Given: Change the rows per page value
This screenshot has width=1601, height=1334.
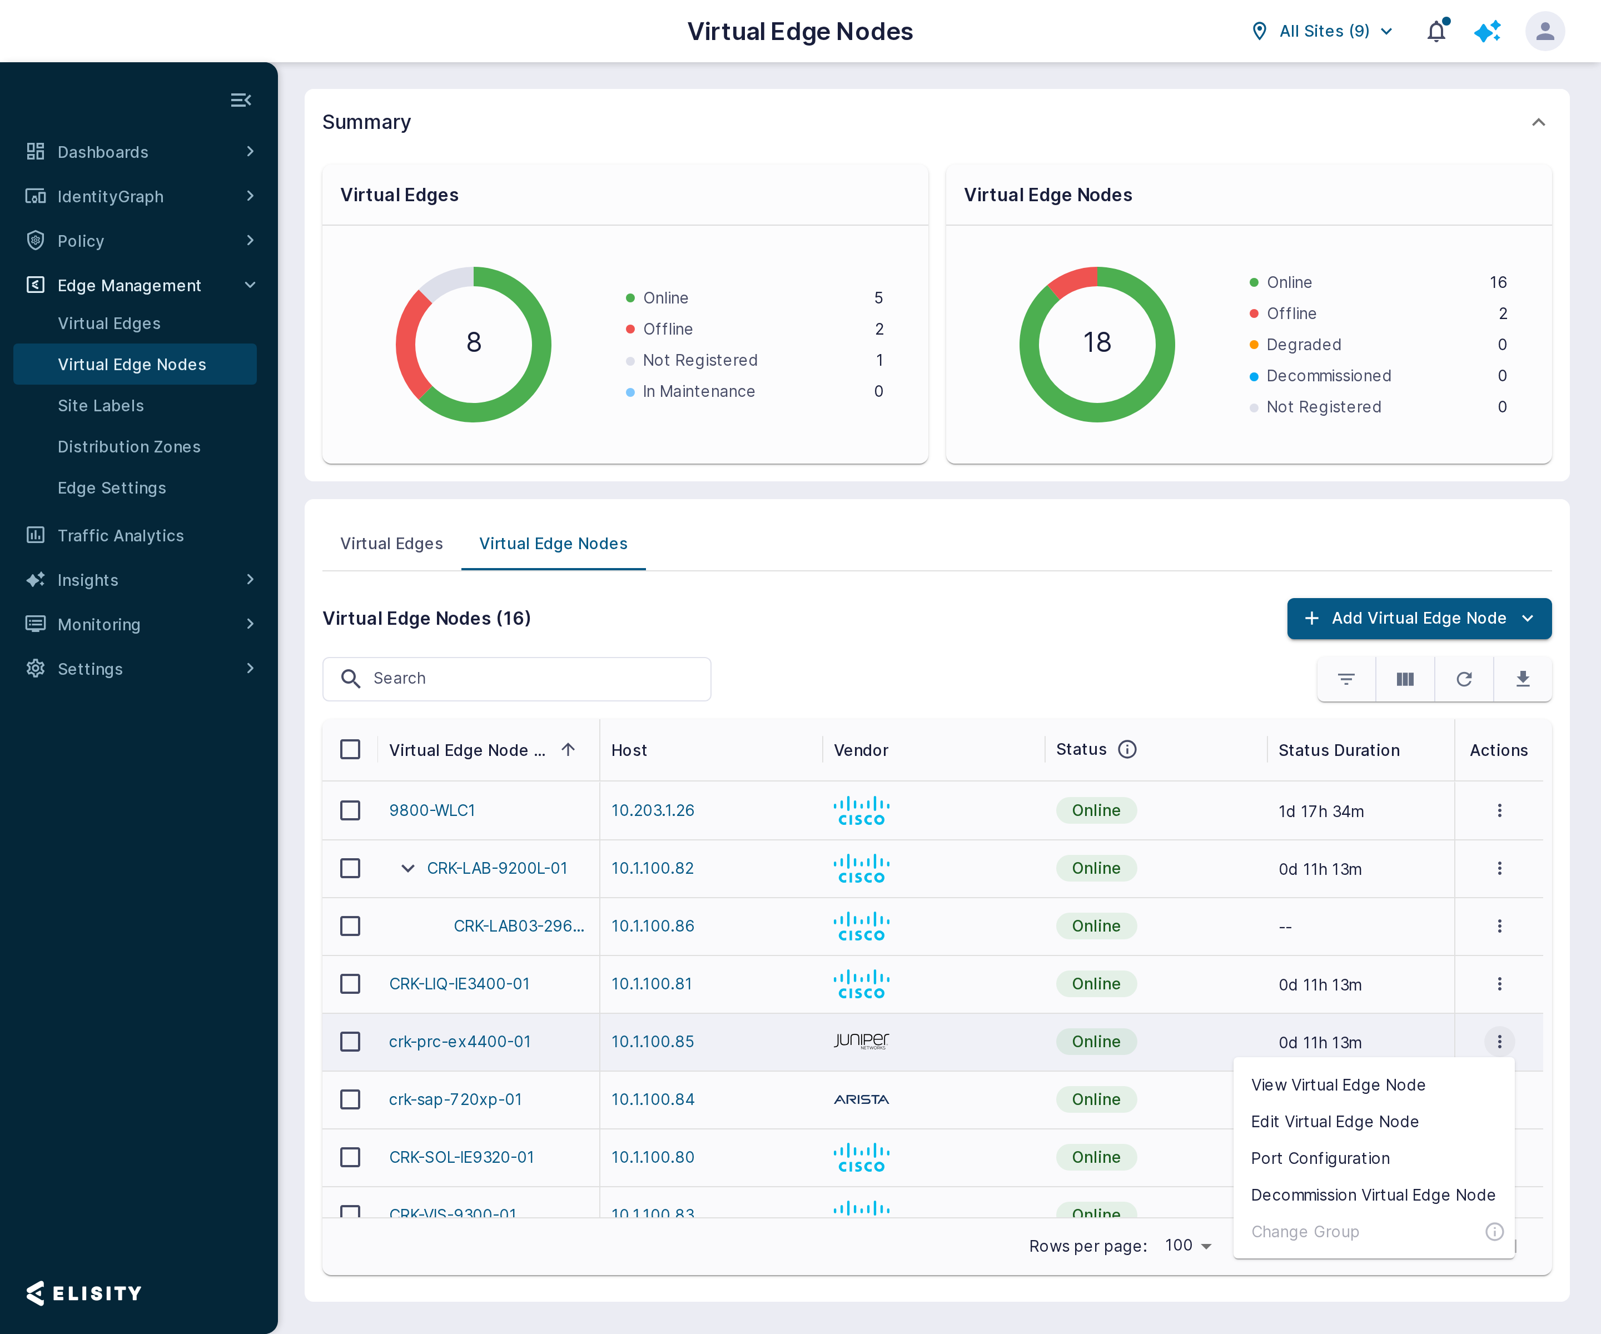Looking at the screenshot, I should [x=1188, y=1246].
